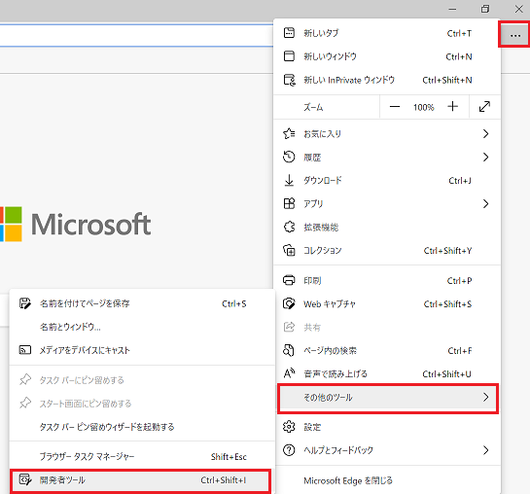Select Microsoft Edge を閉じる

387,480
